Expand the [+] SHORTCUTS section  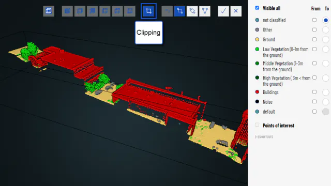264,136
